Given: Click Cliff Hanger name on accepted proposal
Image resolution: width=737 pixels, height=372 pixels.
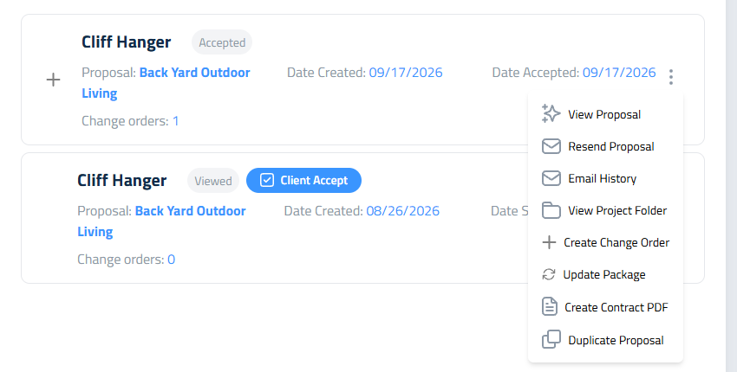Looking at the screenshot, I should click(x=127, y=42).
